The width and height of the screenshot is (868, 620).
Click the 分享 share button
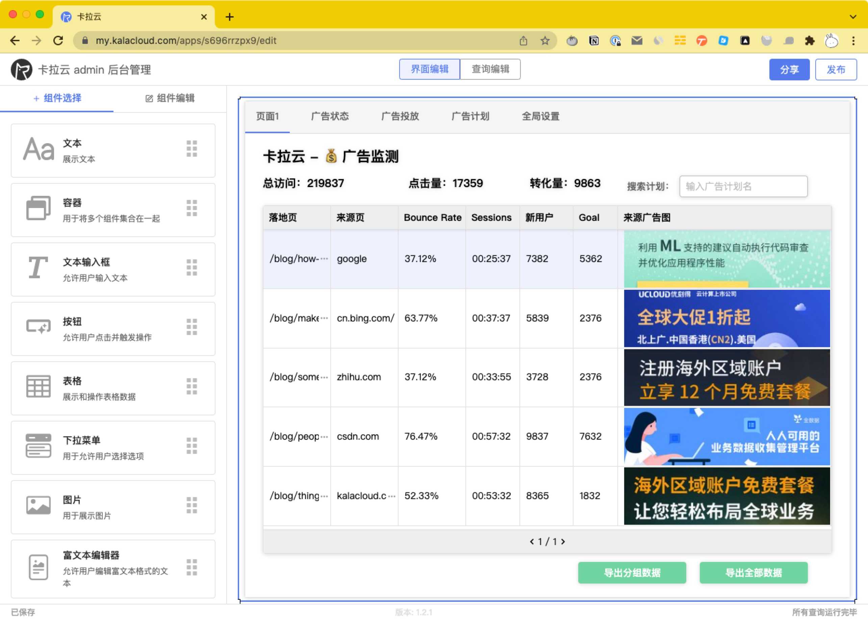click(789, 70)
